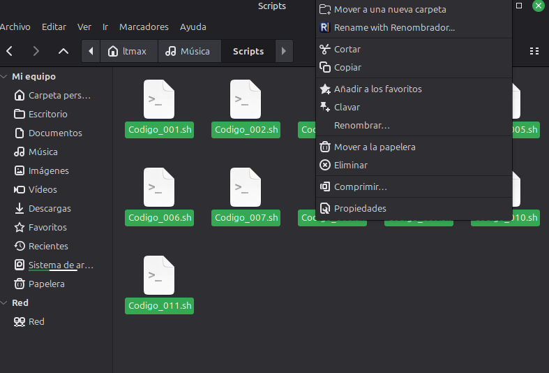Open the Archivo menu
Screen dimensions: 549x373
click(15, 27)
